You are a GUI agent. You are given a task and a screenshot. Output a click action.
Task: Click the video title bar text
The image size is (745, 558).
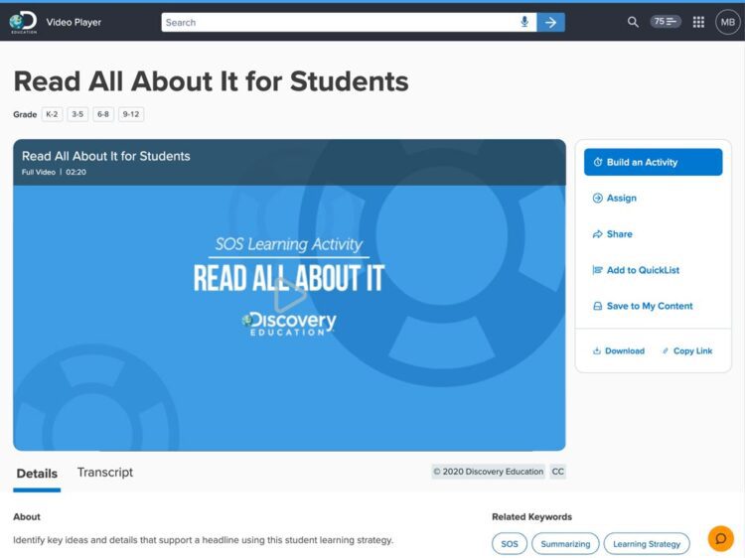(106, 156)
